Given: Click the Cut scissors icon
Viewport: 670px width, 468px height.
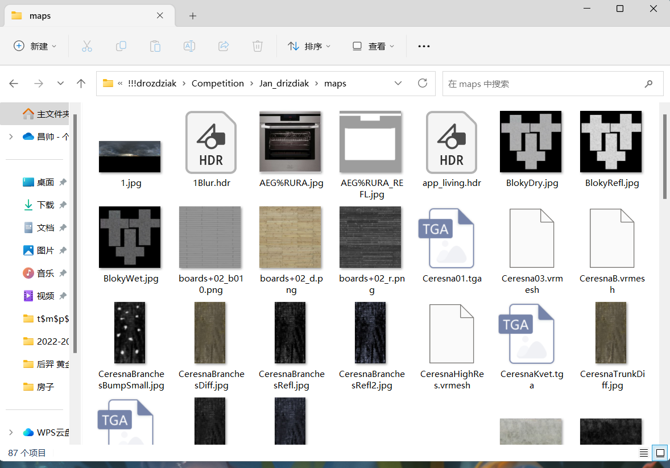Looking at the screenshot, I should click(x=87, y=46).
